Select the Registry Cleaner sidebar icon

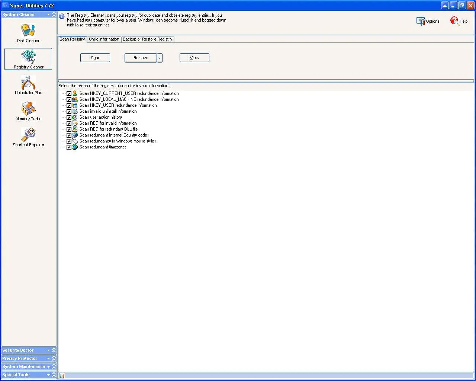(28, 57)
